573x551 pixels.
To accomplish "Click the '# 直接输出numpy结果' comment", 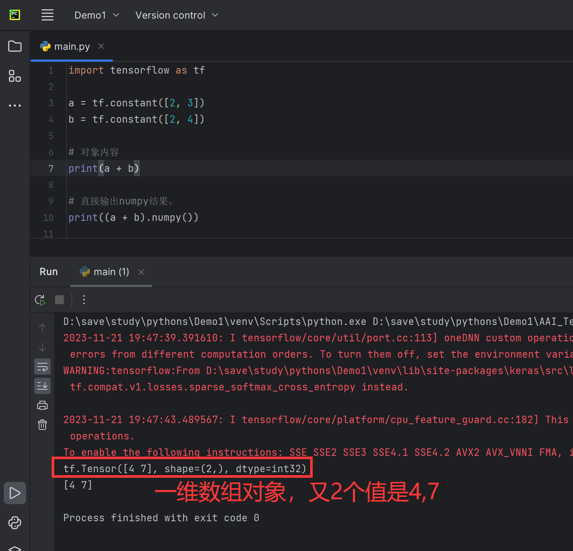I will click(121, 201).
